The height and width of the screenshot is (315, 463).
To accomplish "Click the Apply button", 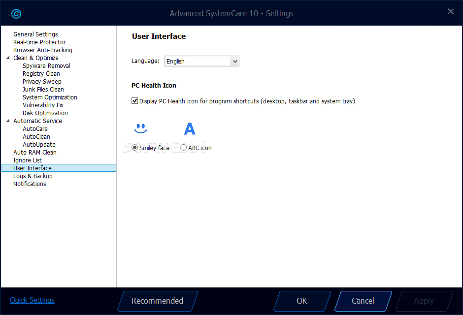I will [x=424, y=301].
